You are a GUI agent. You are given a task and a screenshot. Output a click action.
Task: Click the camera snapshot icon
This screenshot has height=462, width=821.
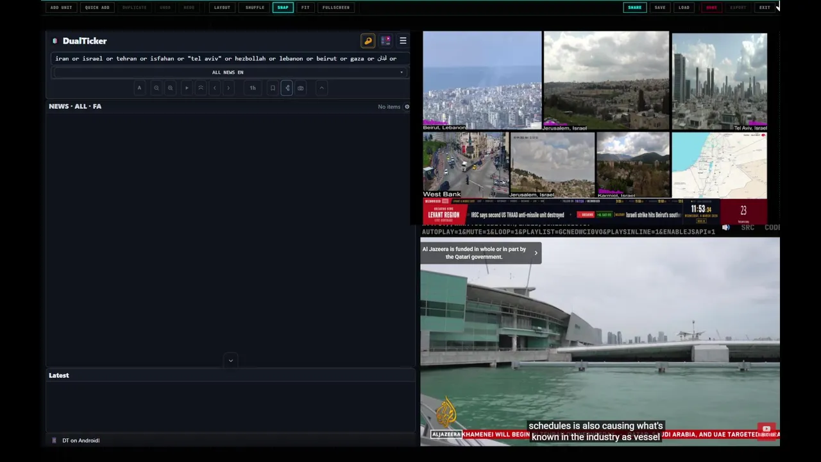click(301, 88)
